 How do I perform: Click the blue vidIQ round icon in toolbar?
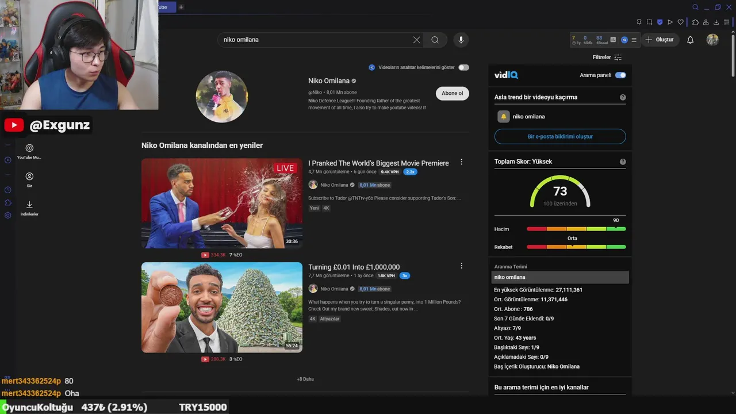click(624, 40)
